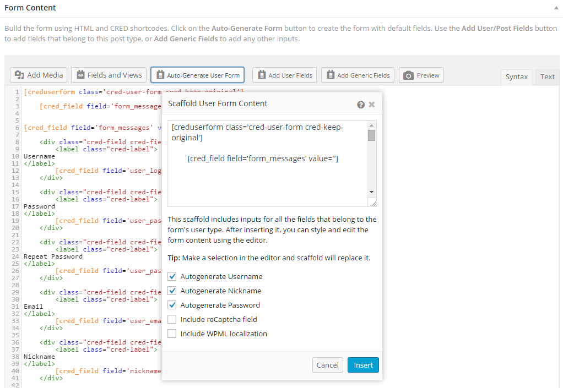Click 'Repeat Password' line in editor

coord(53,257)
